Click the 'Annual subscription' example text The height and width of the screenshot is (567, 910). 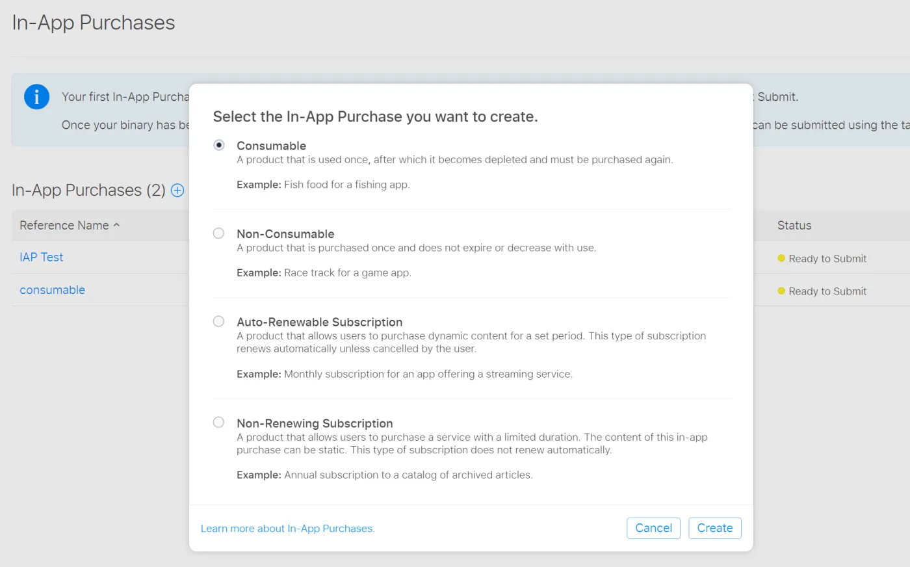click(x=408, y=475)
